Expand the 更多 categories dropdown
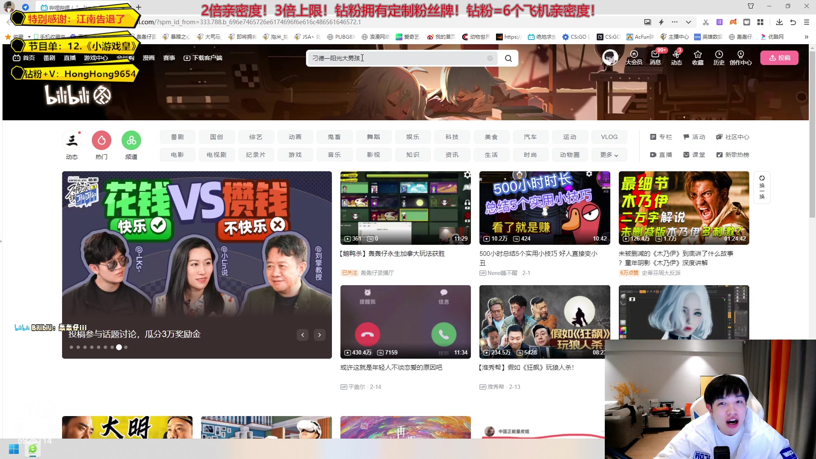This screenshot has width=816, height=459. coord(609,155)
